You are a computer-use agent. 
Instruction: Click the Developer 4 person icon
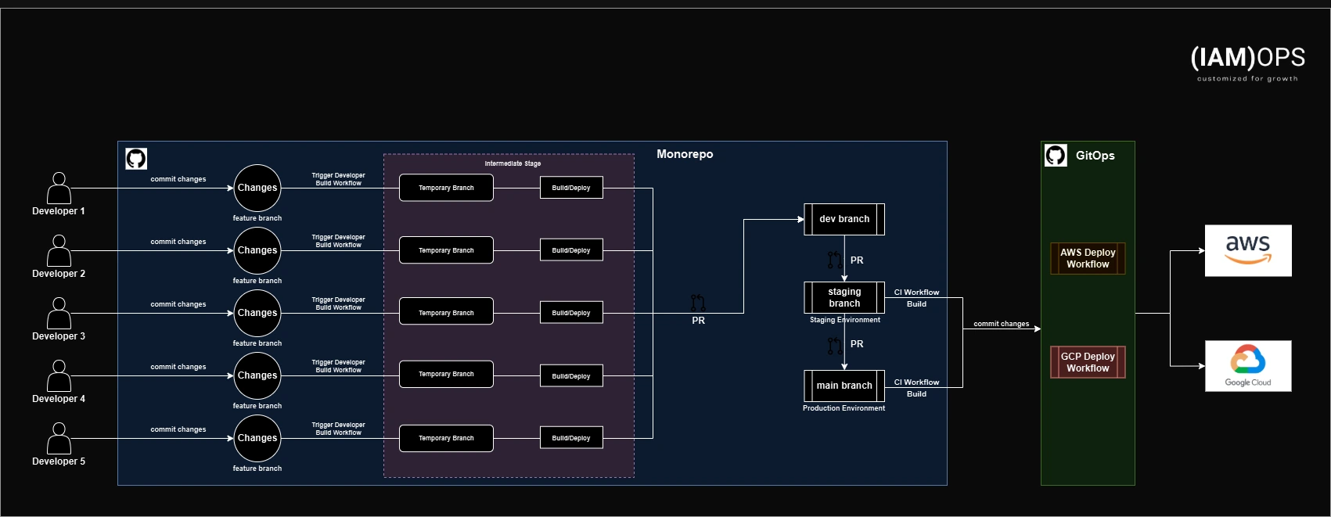[59, 376]
